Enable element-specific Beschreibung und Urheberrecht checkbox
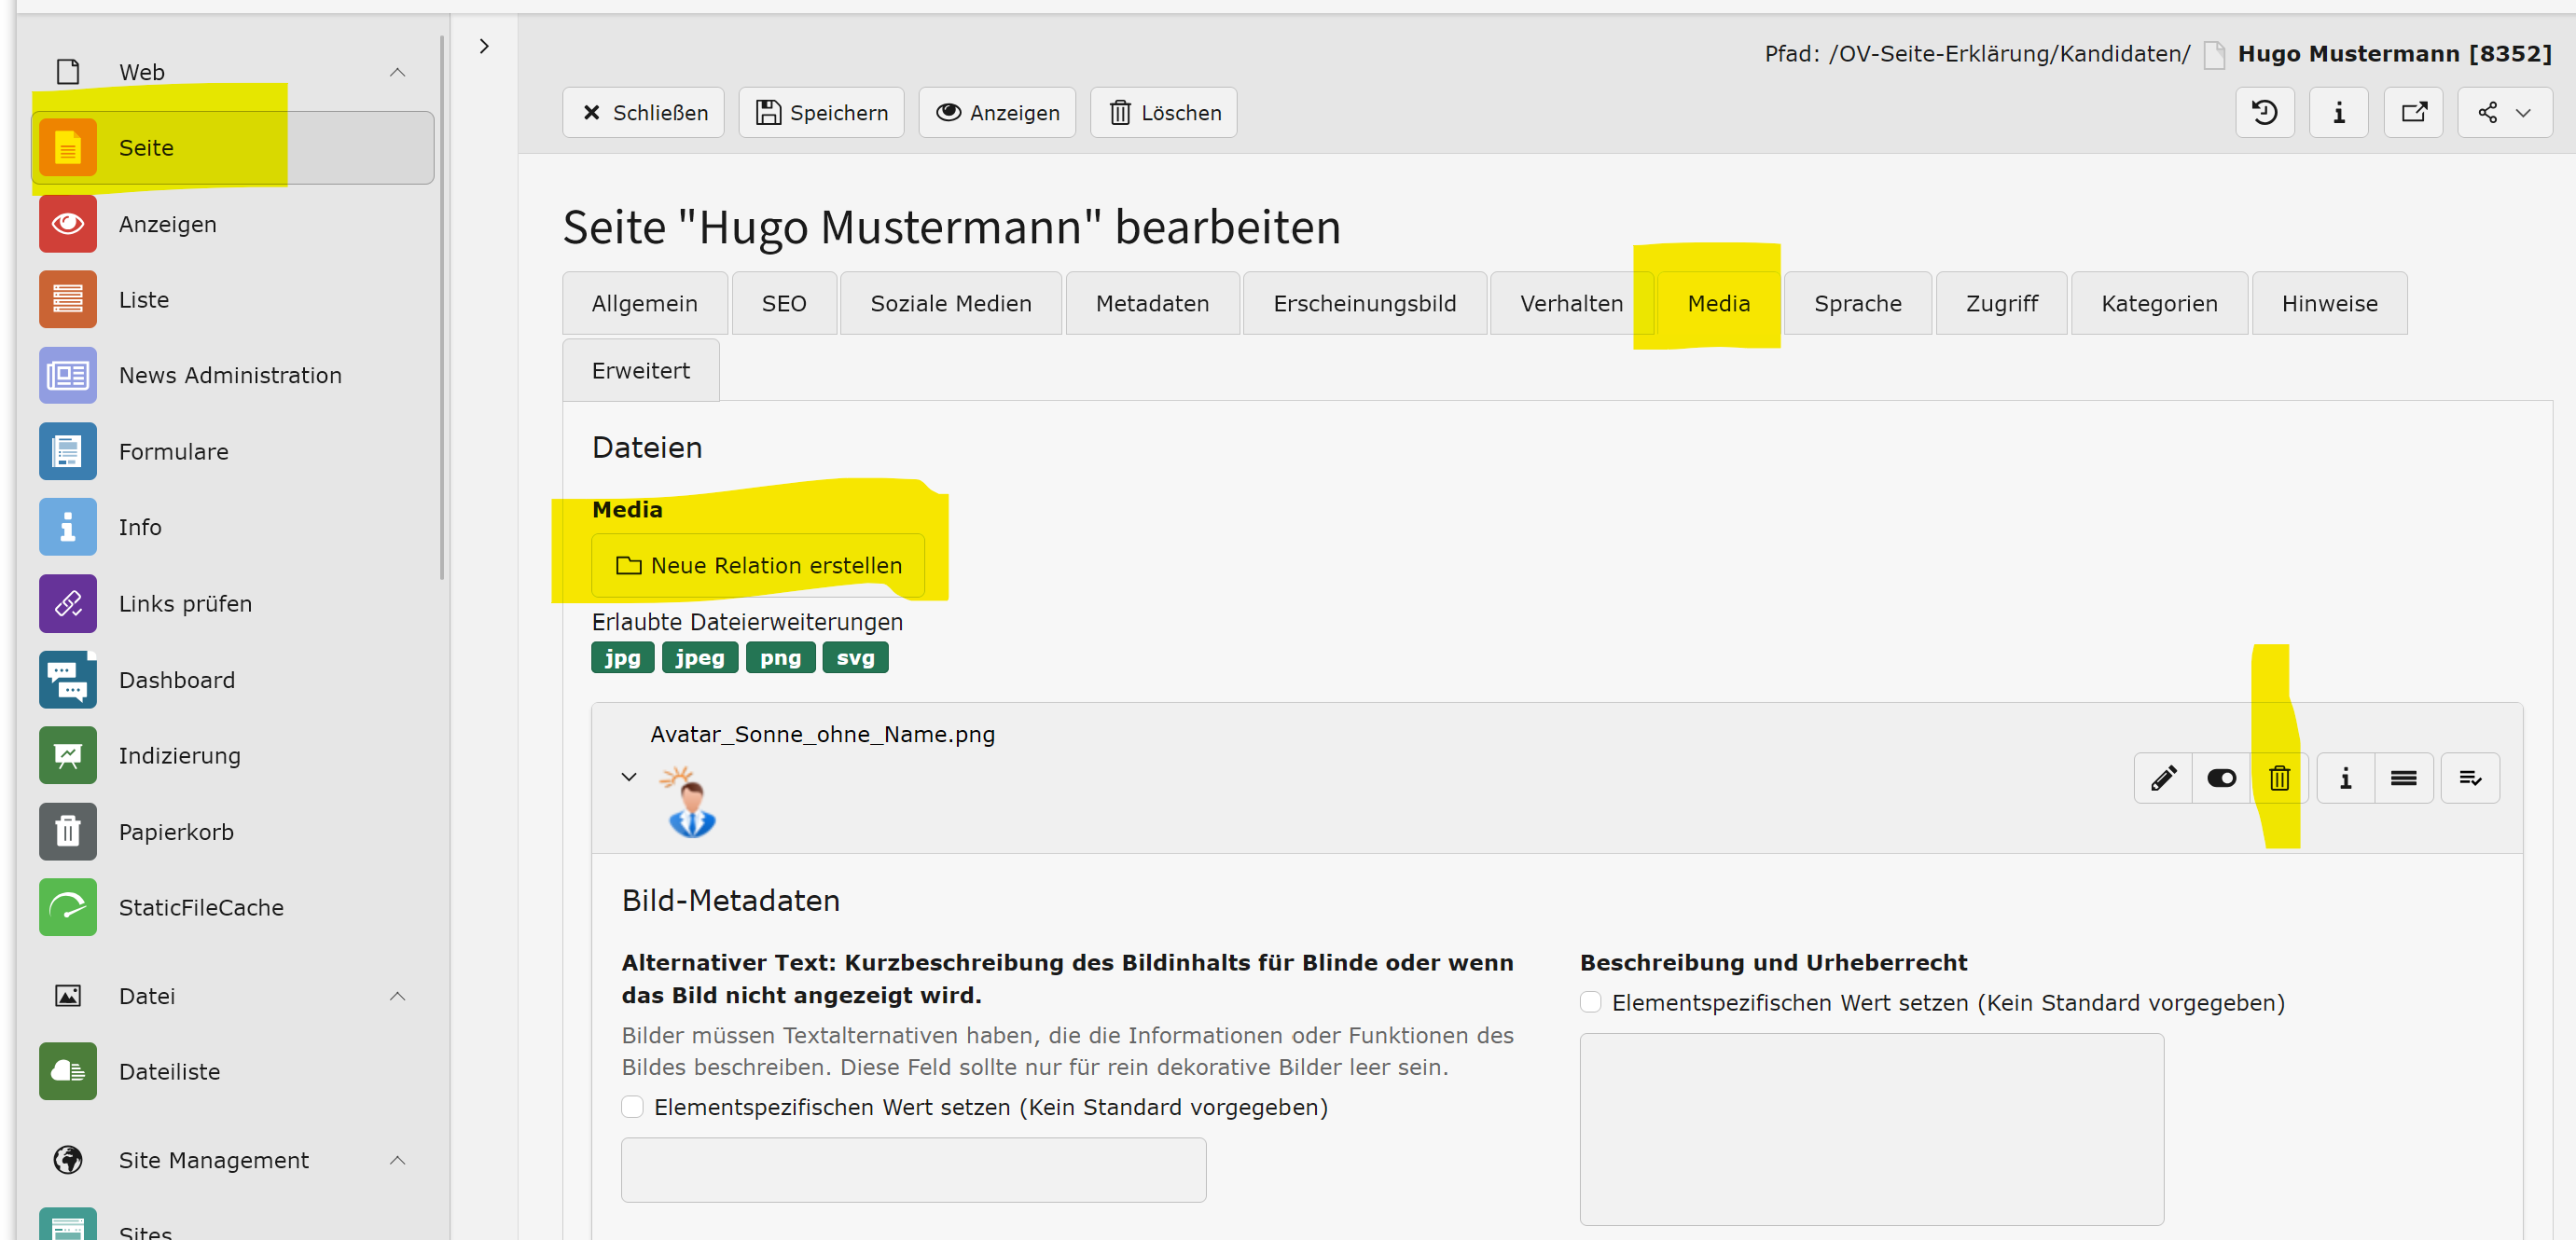2576x1240 pixels. tap(1591, 1002)
